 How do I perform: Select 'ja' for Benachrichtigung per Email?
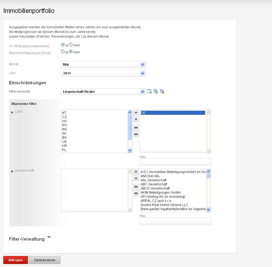[63, 52]
